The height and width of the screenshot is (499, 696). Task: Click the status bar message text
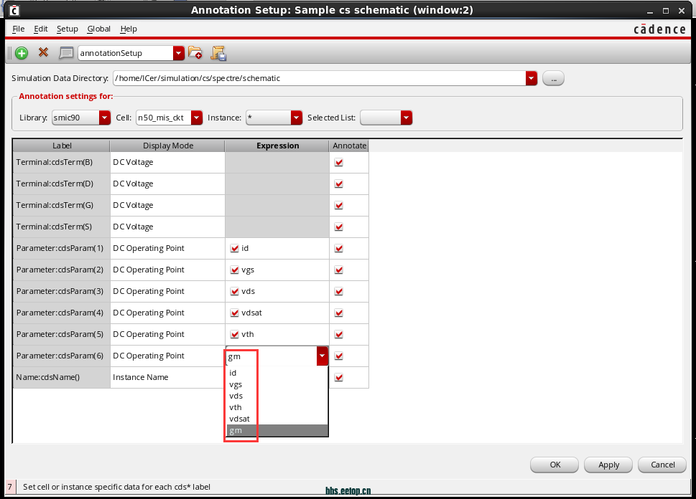point(117,487)
